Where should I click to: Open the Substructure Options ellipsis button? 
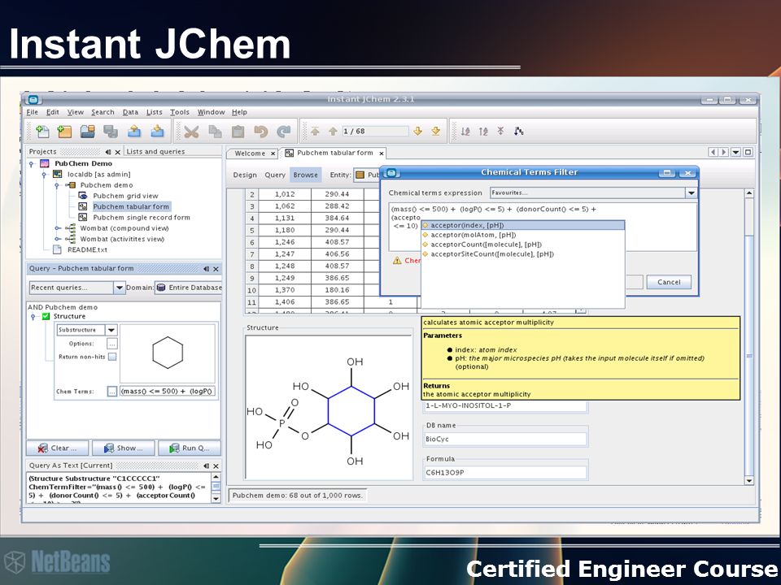click(x=112, y=344)
